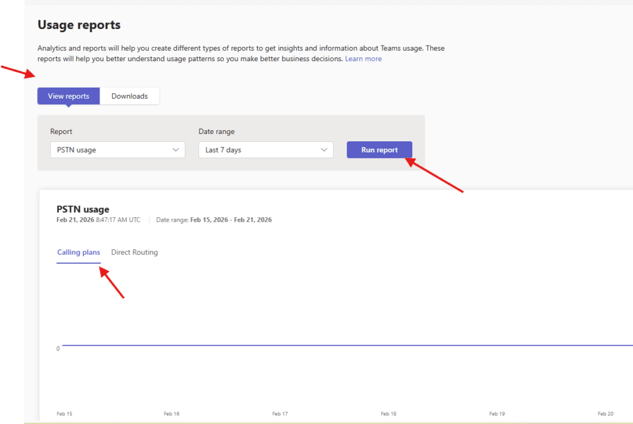Click the Feb 18 axis label

coord(388,414)
